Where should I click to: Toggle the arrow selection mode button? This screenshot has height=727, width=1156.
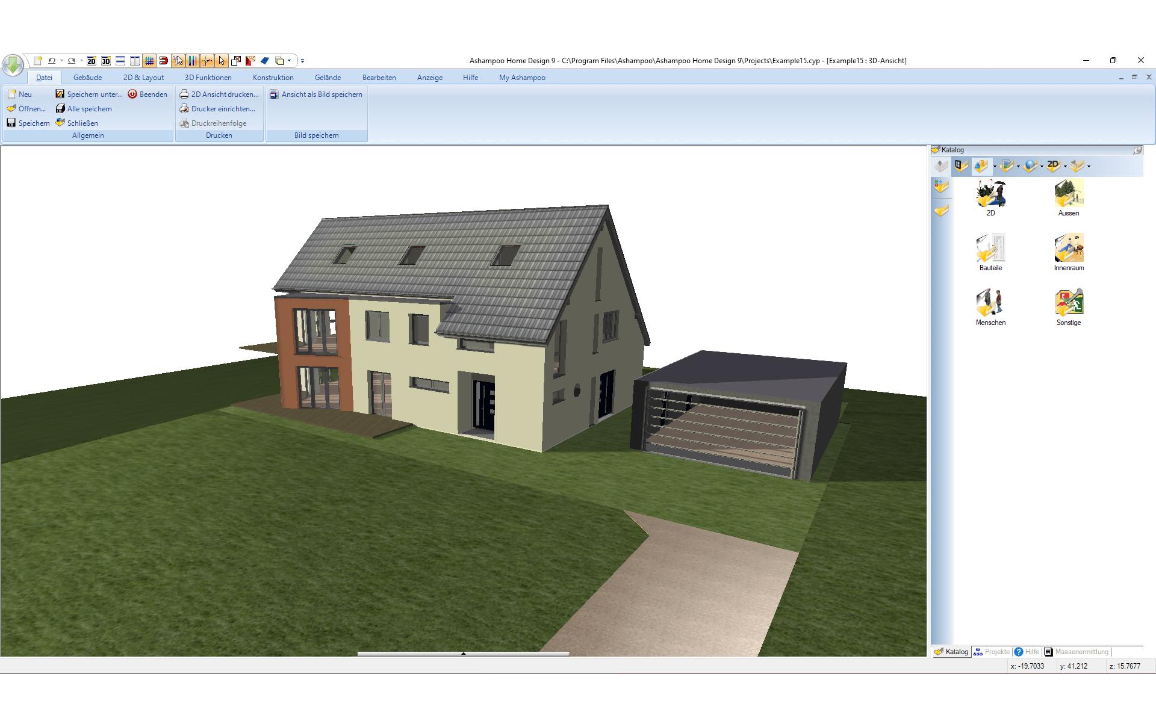[x=222, y=61]
